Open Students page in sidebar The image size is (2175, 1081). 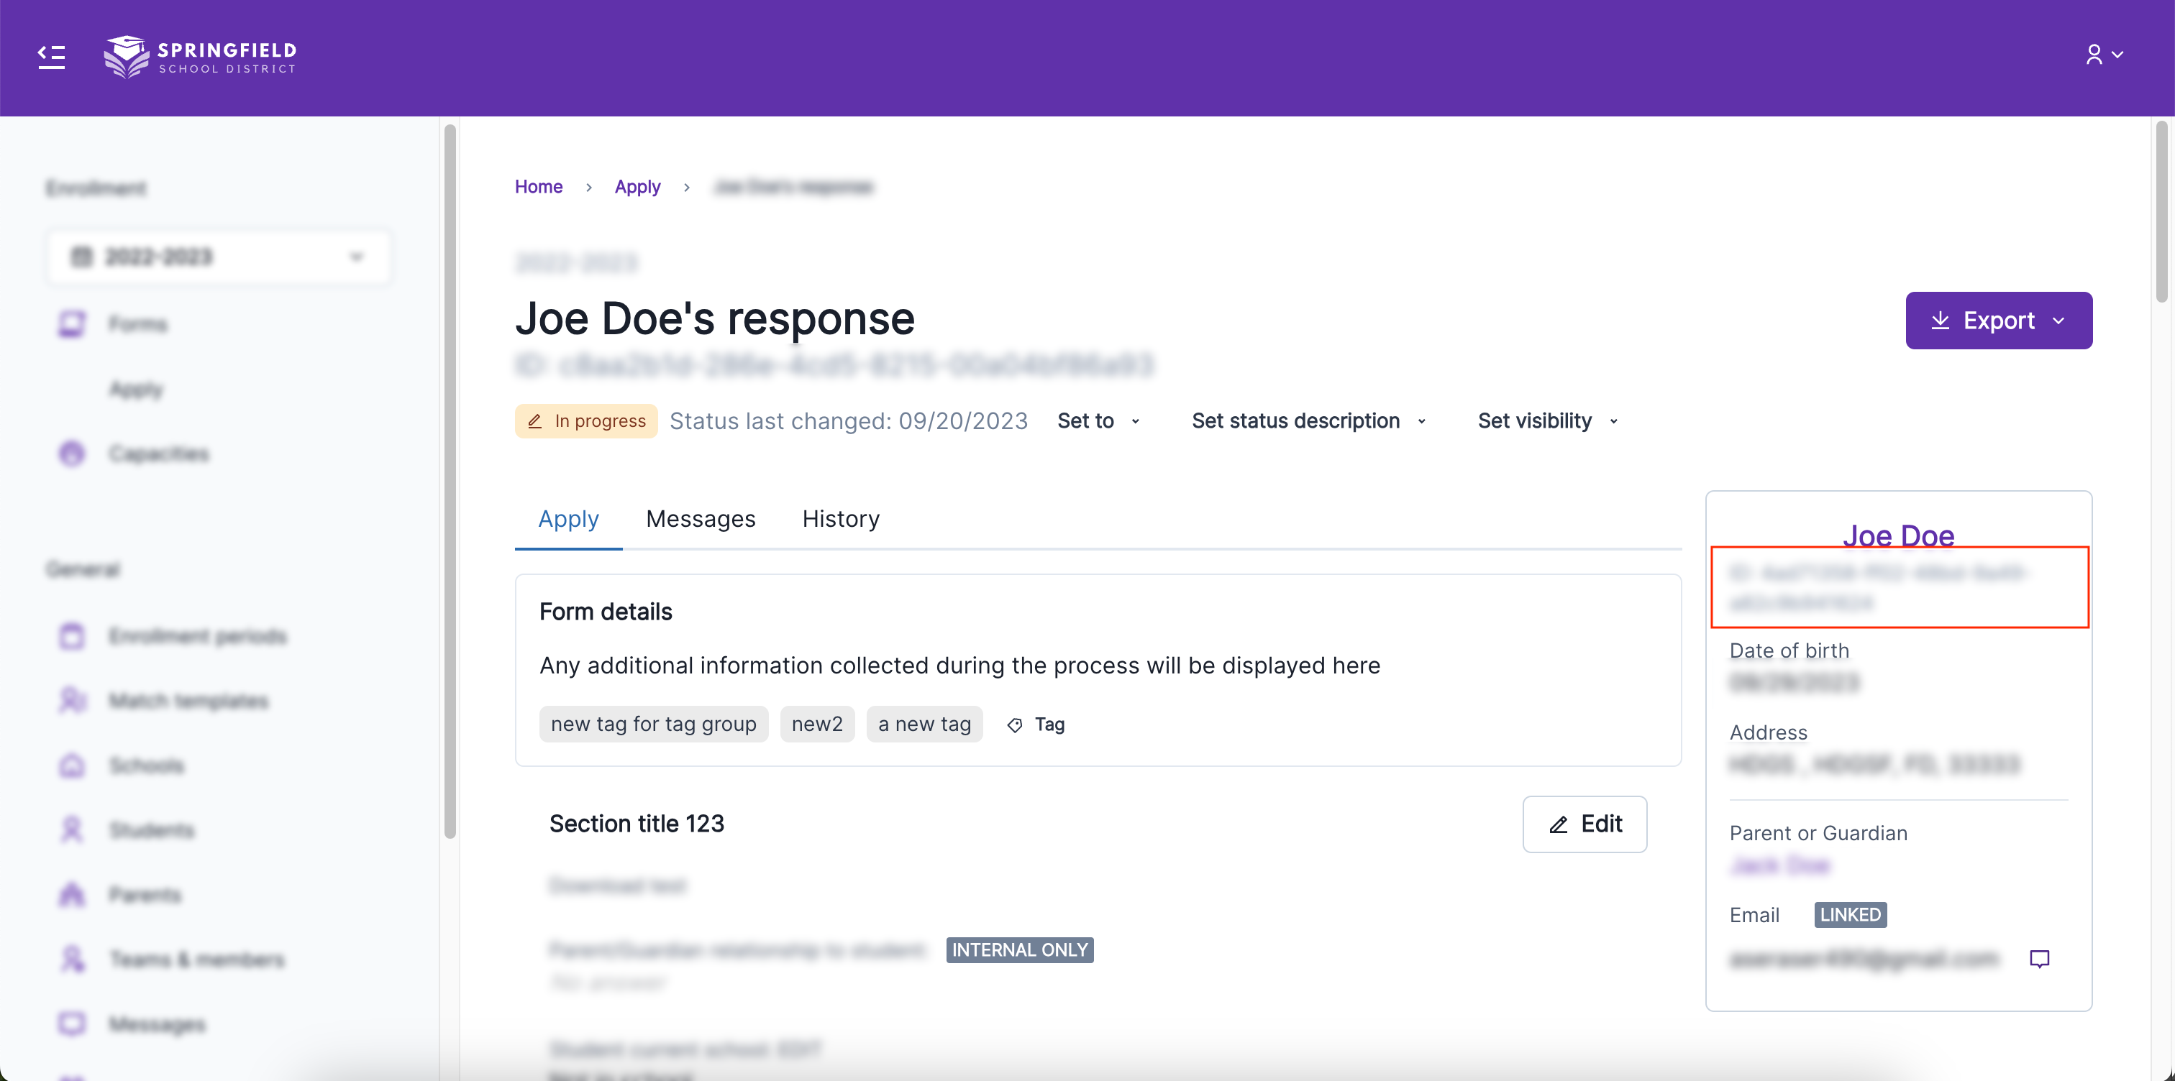click(x=151, y=830)
